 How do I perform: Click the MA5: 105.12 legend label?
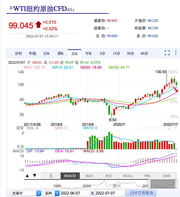tap(34, 67)
